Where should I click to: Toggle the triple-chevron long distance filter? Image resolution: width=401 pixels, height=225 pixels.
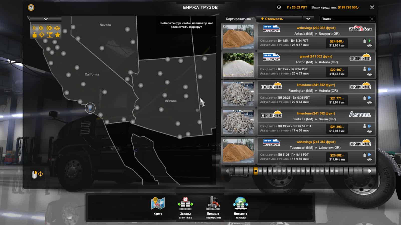49,28
